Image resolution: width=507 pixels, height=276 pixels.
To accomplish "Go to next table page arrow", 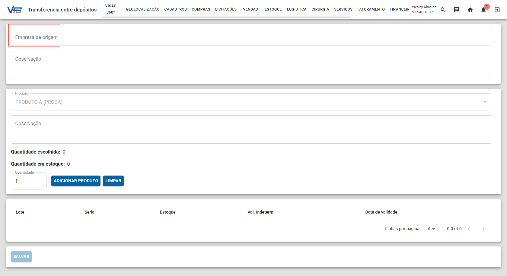I will 483,229.
